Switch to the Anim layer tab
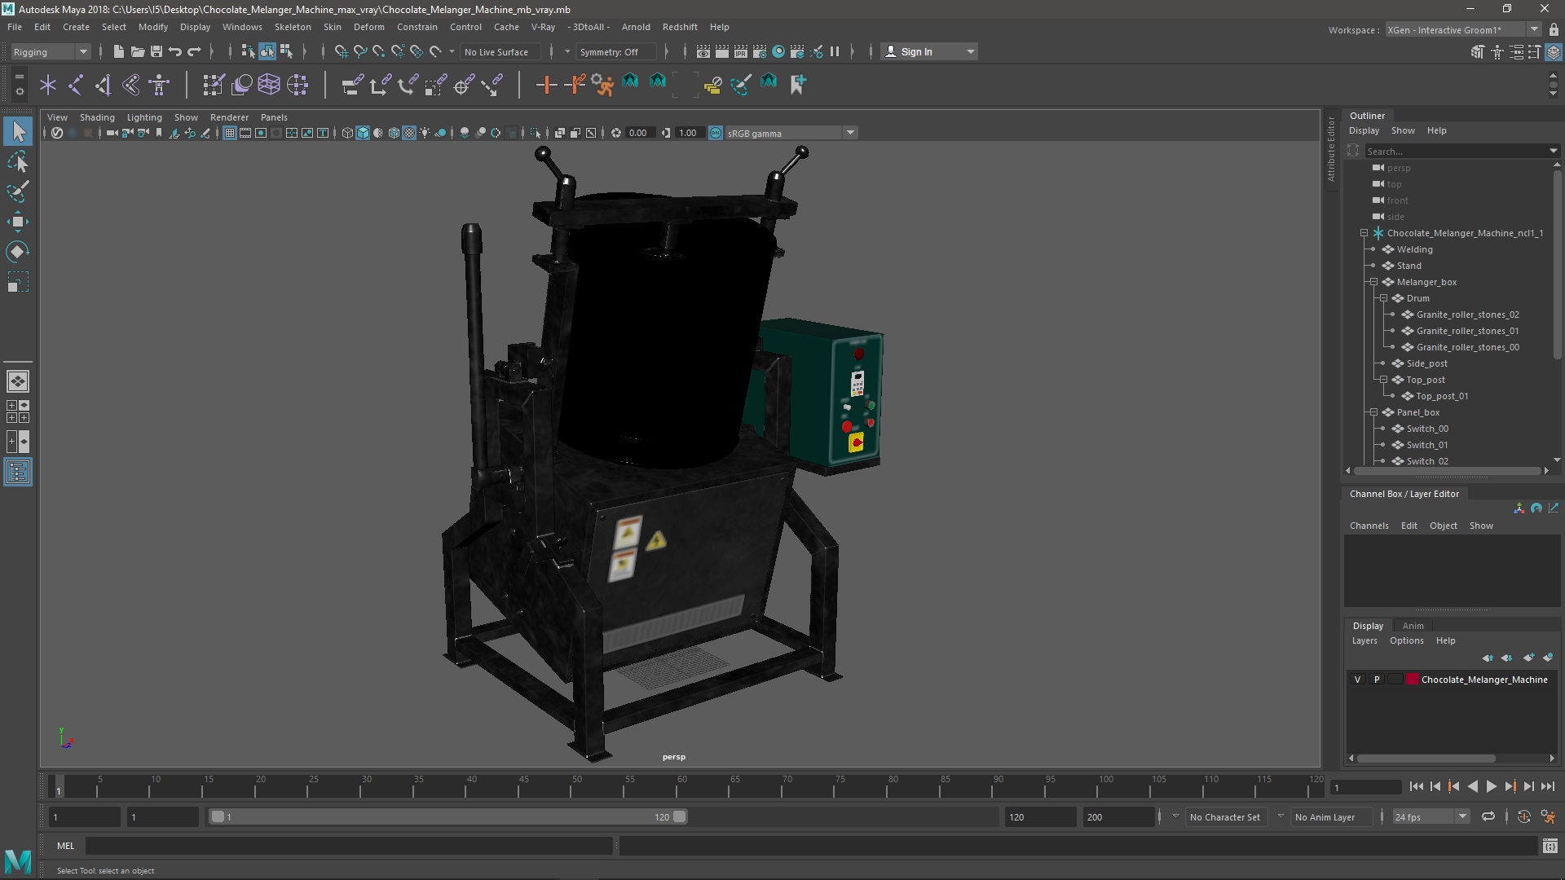Viewport: 1565px width, 880px height. pos(1413,626)
